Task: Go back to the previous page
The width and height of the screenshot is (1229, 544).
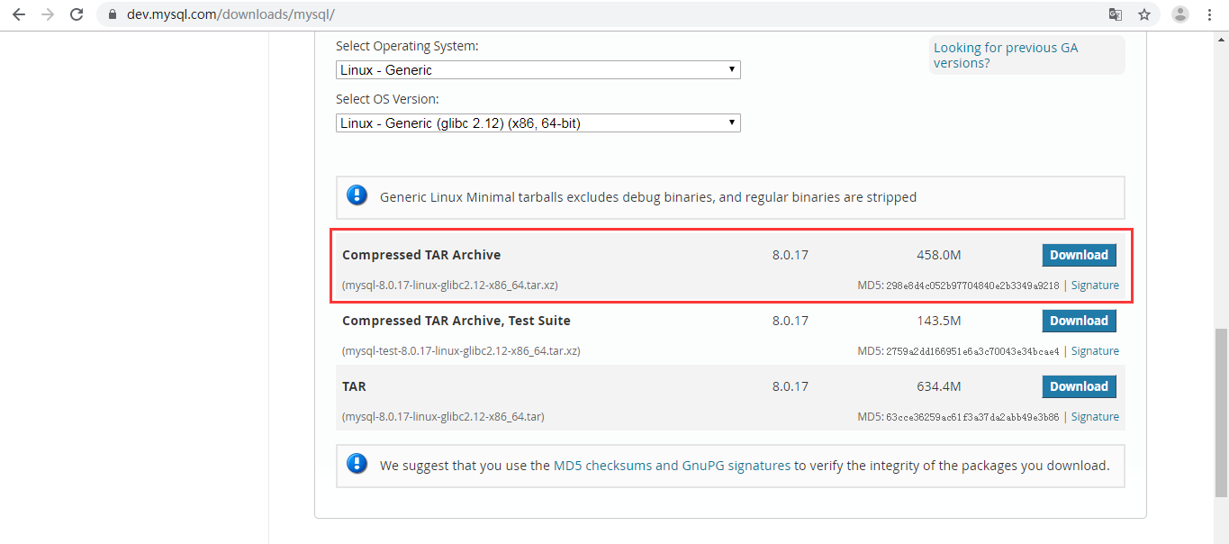Action: tap(18, 14)
